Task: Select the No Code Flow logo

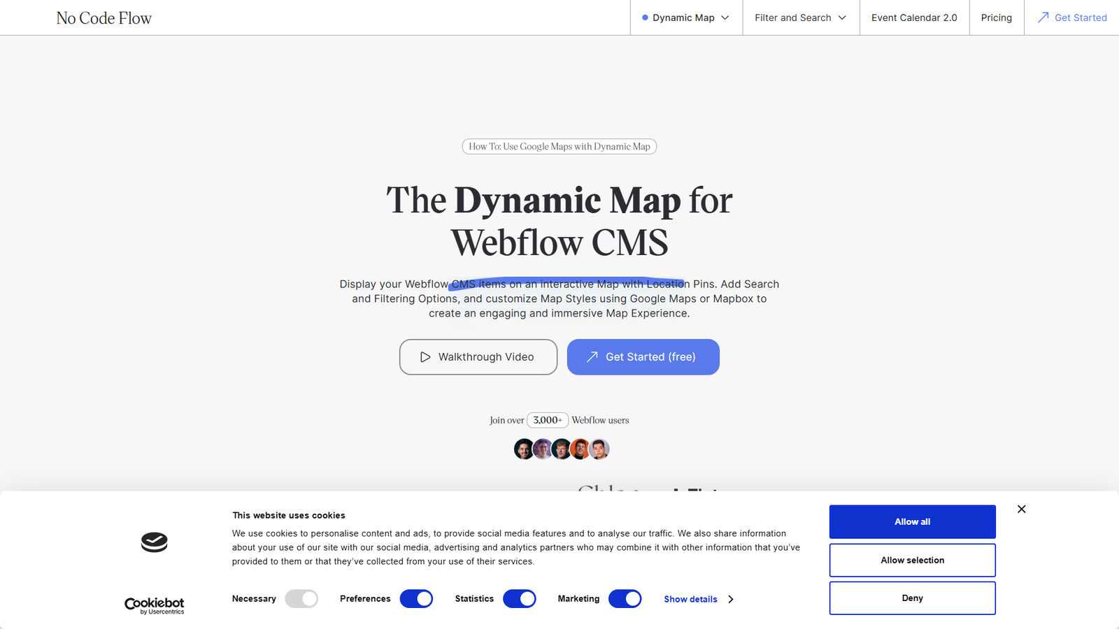Action: click(x=104, y=17)
